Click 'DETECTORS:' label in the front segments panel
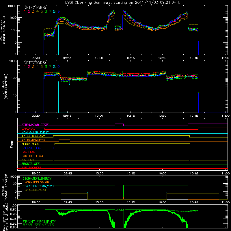 (35, 8)
